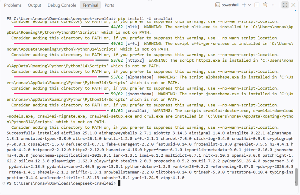This screenshot has width=300, height=195.
Task: Open the more actions ellipsis menu
Action: (274, 5)
